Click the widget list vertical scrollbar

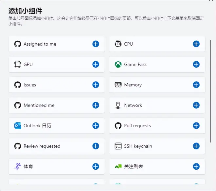tap(210, 91)
